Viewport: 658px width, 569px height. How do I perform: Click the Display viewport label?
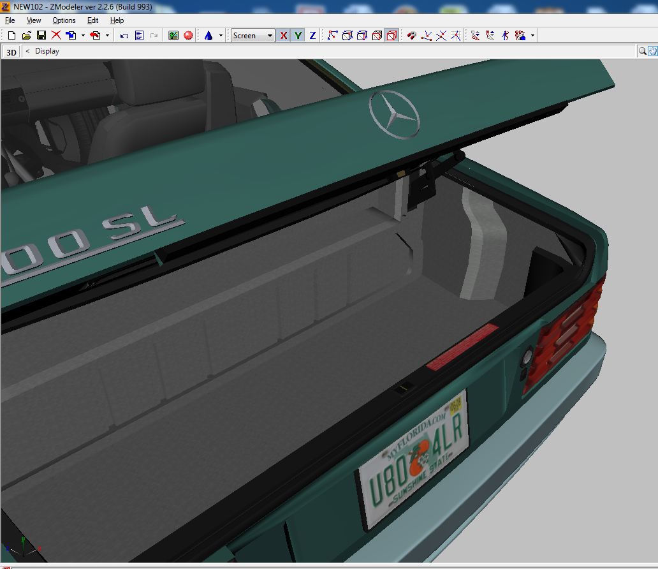47,51
